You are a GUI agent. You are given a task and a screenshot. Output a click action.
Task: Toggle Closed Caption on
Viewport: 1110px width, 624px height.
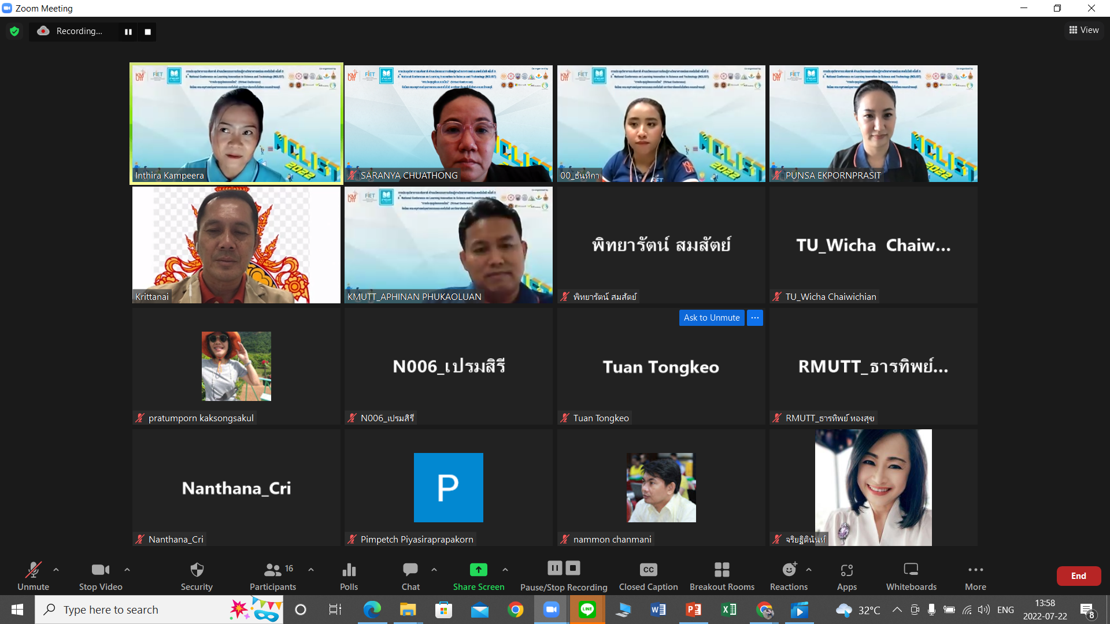pyautogui.click(x=648, y=576)
